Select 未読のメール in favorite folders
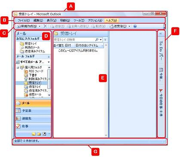This screenshot has width=180, height=157. point(30,47)
